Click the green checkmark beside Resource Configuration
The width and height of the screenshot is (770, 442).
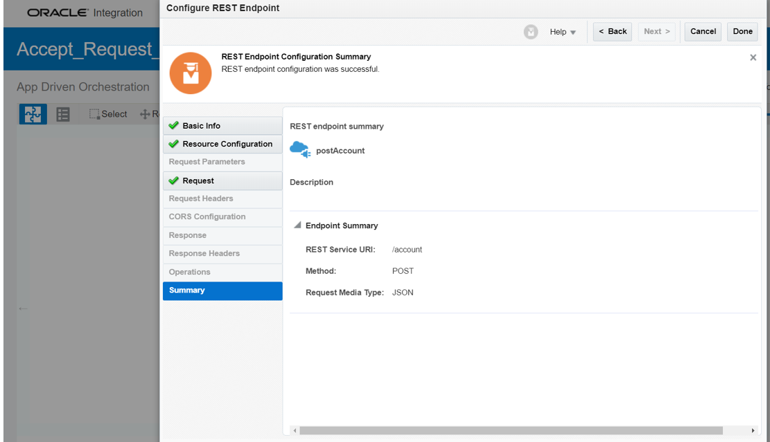click(x=174, y=144)
